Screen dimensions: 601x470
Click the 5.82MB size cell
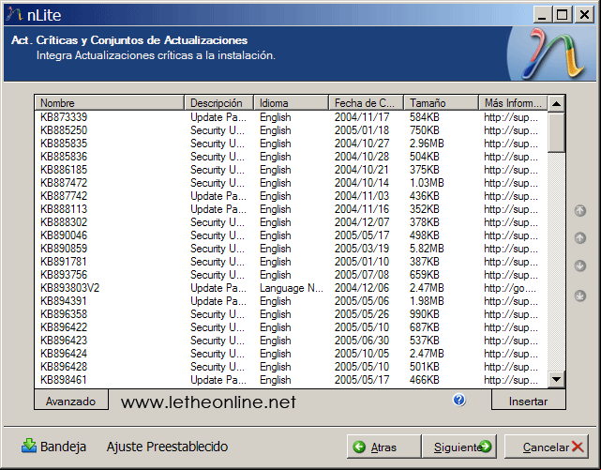point(427,249)
